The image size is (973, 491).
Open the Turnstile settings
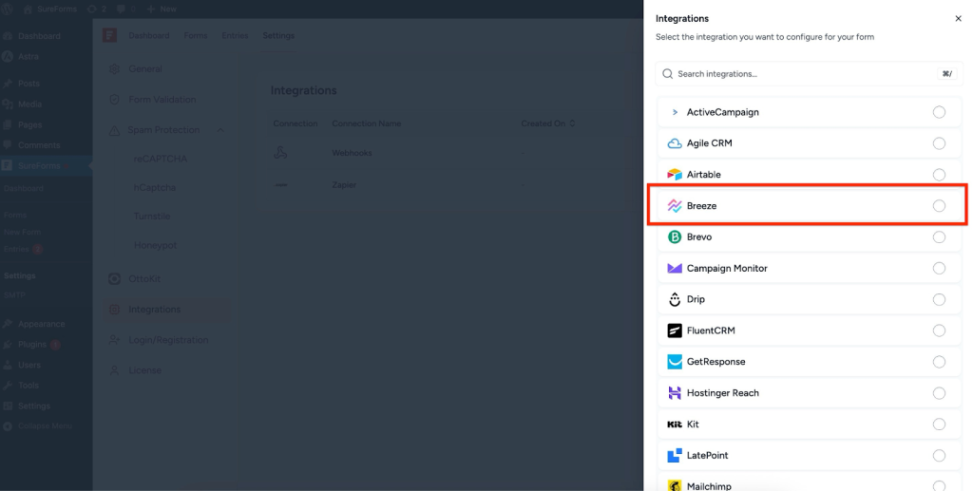coord(152,217)
